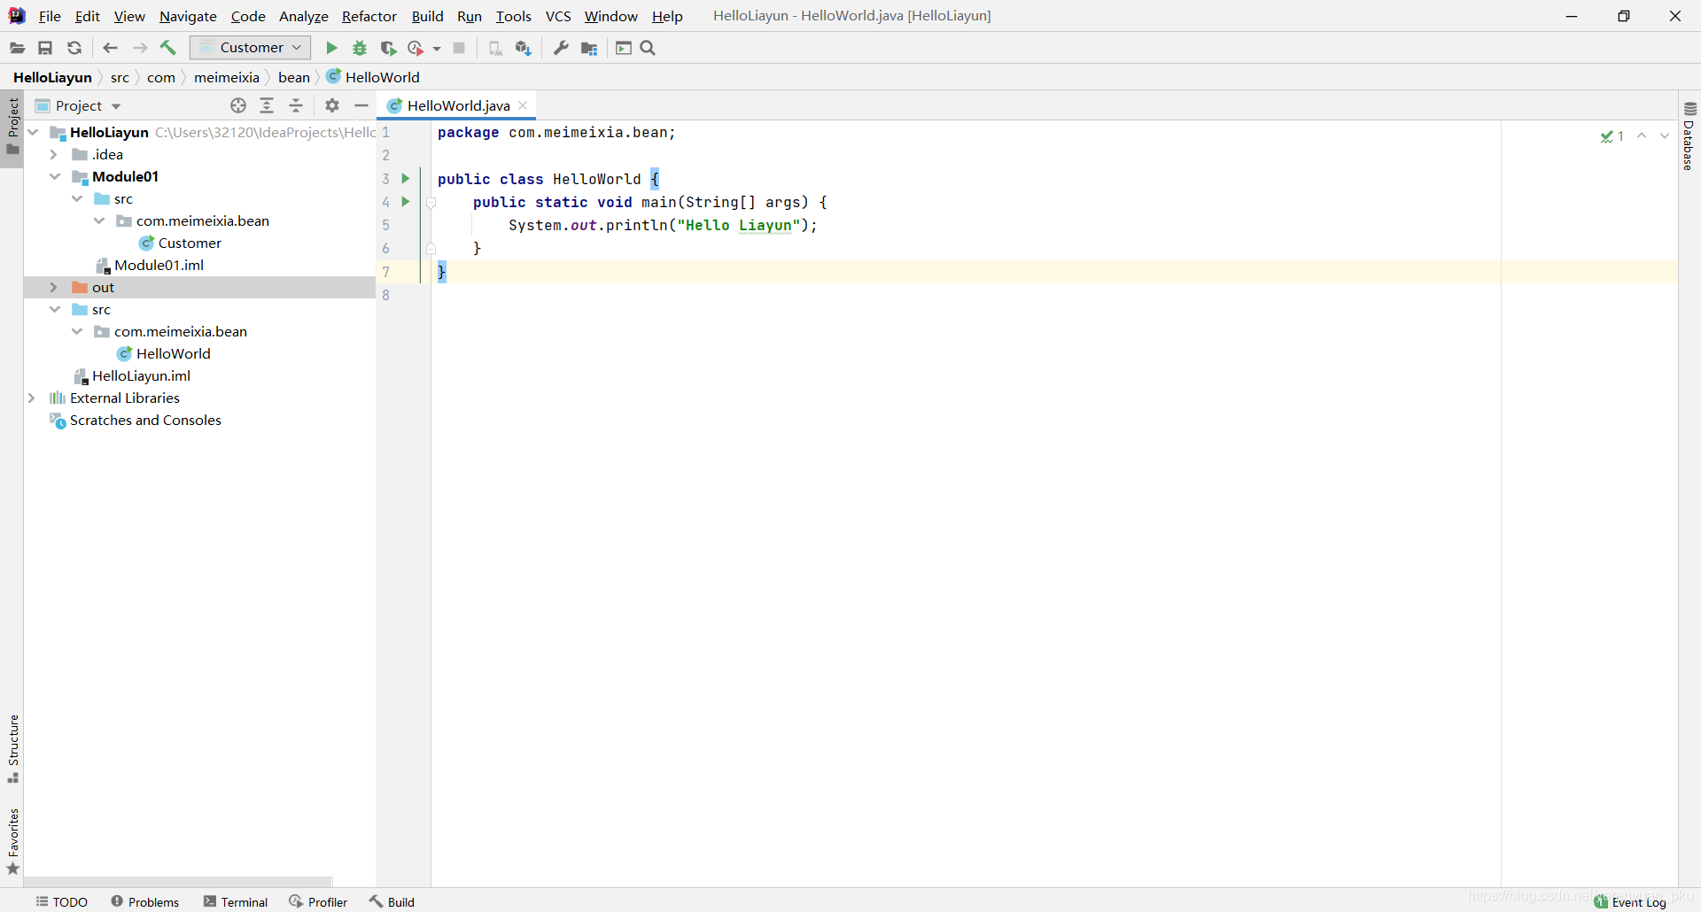Collapse the Module01 tree node
The width and height of the screenshot is (1701, 912).
pos(55,176)
